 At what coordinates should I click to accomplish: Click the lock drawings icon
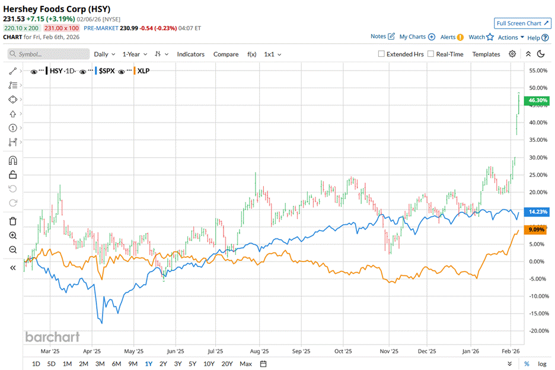click(x=13, y=174)
